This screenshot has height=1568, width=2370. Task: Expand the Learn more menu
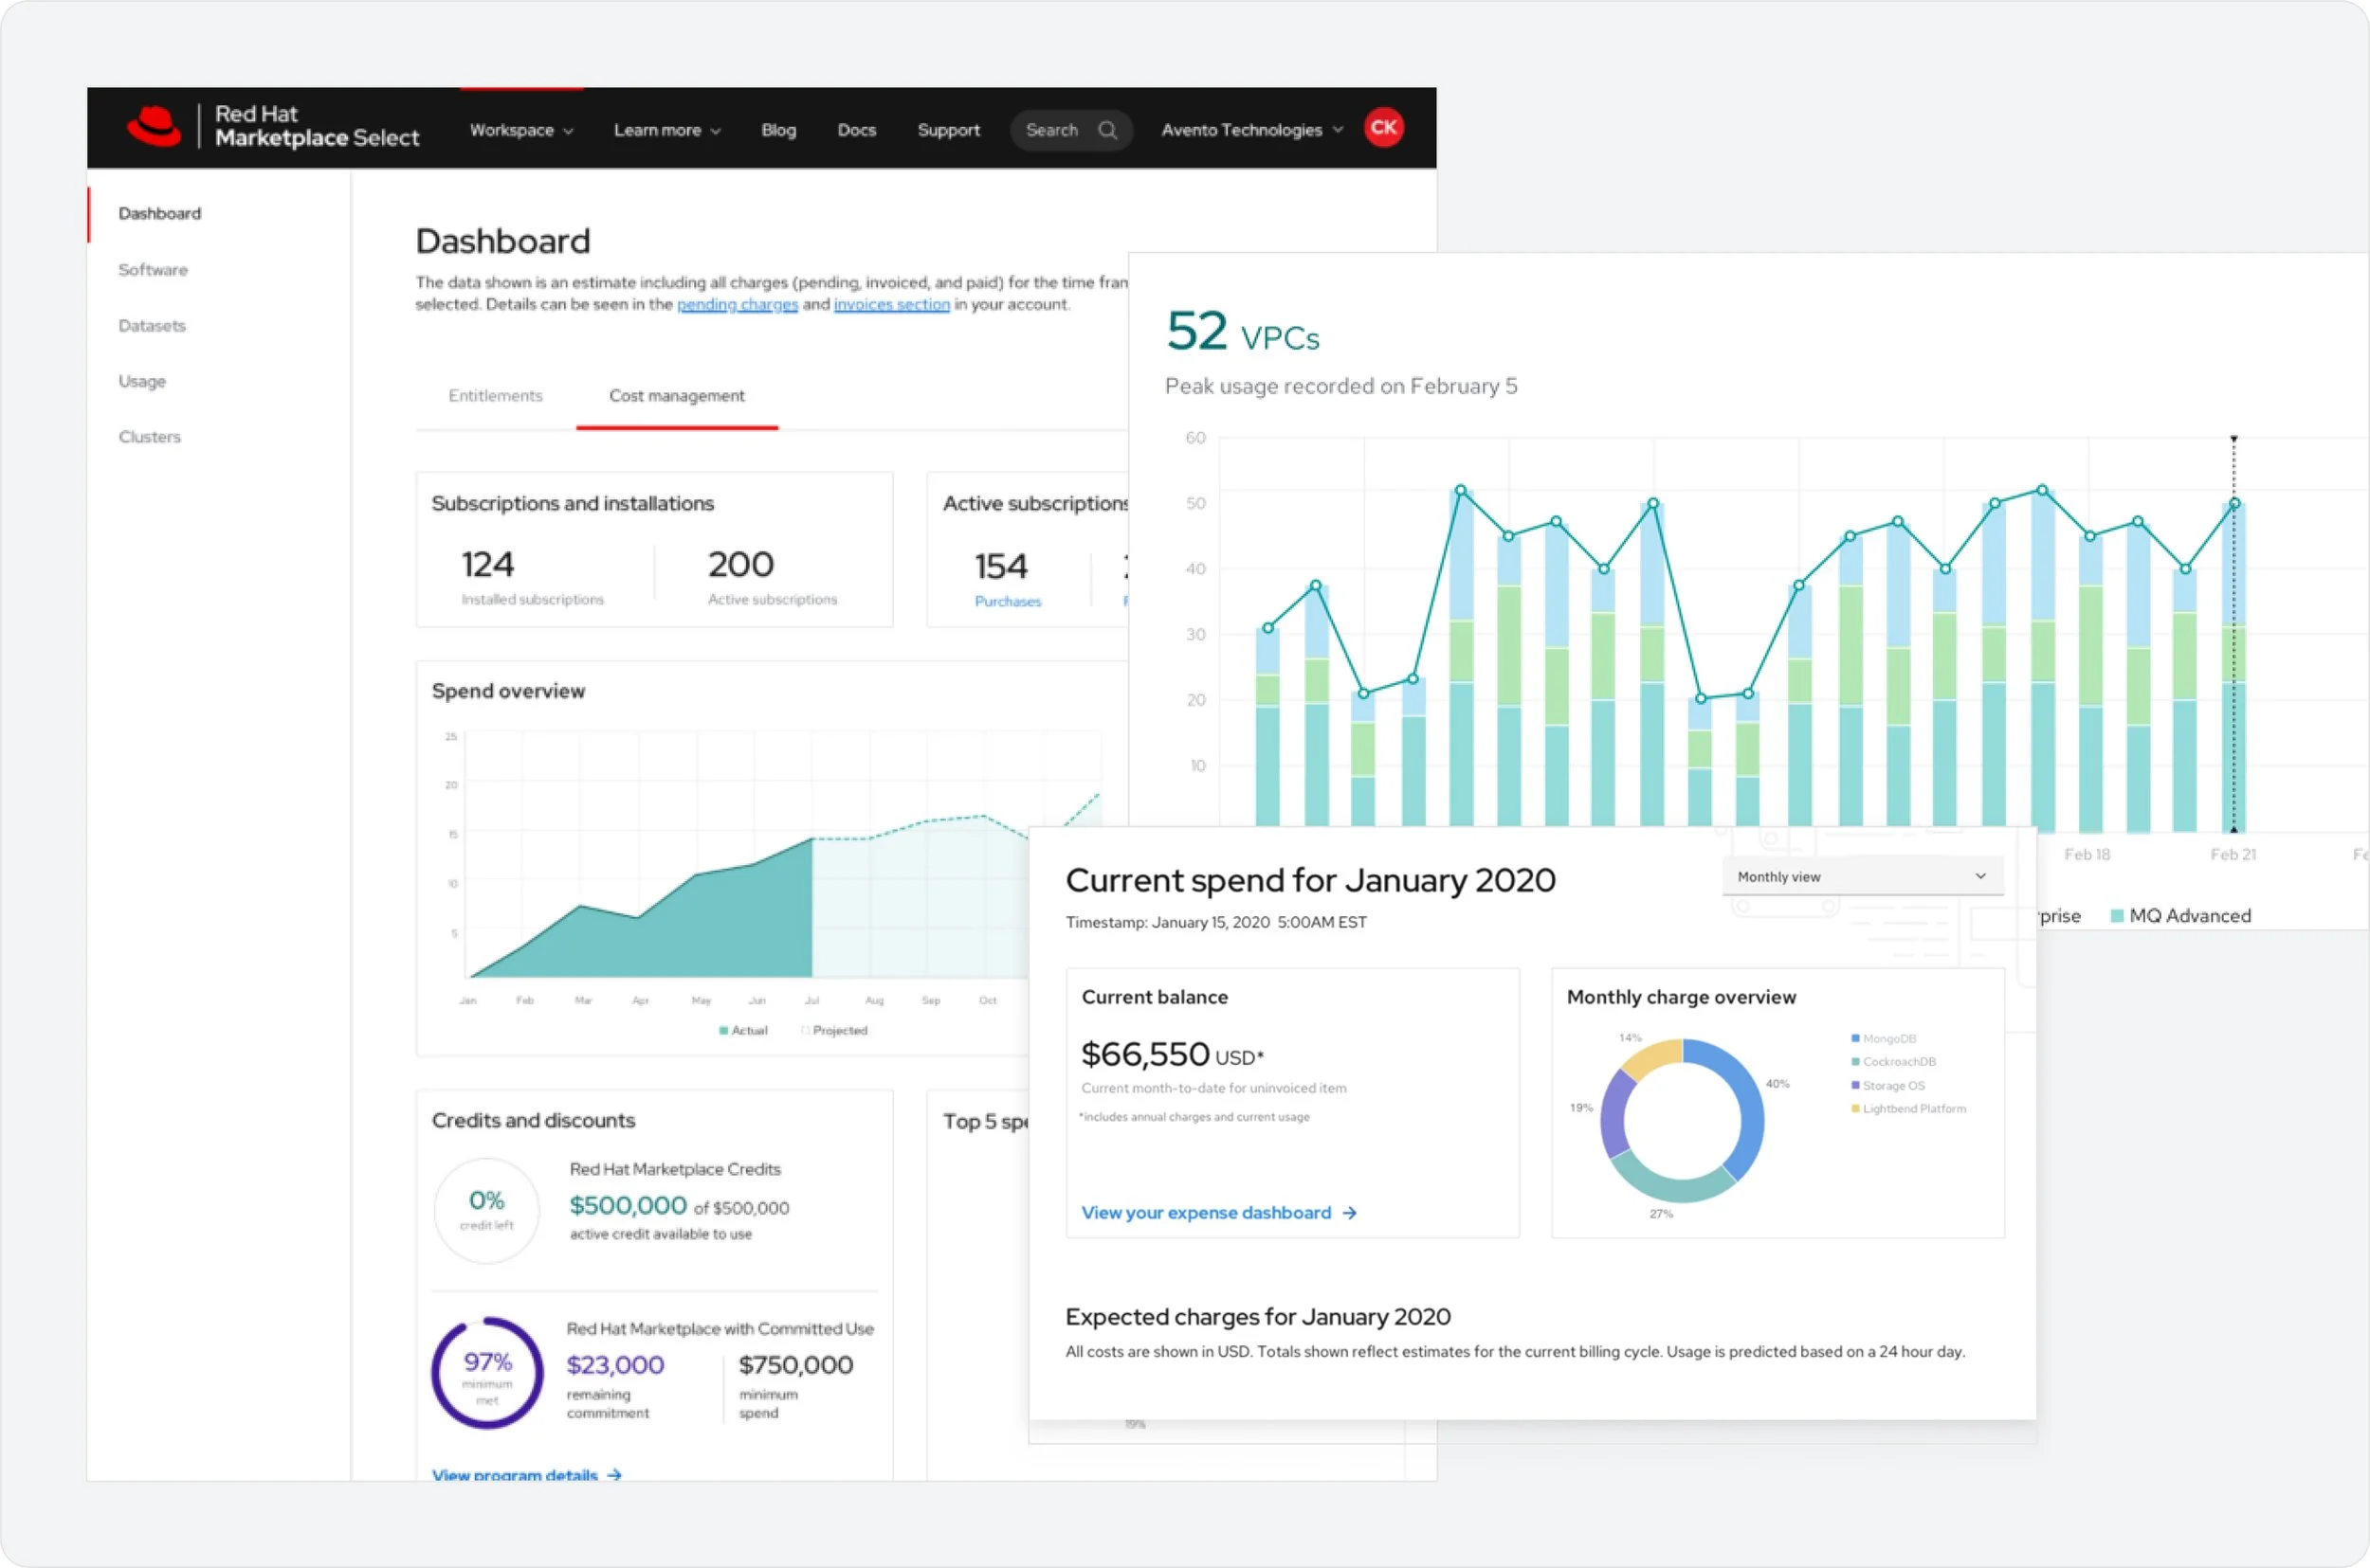667,130
